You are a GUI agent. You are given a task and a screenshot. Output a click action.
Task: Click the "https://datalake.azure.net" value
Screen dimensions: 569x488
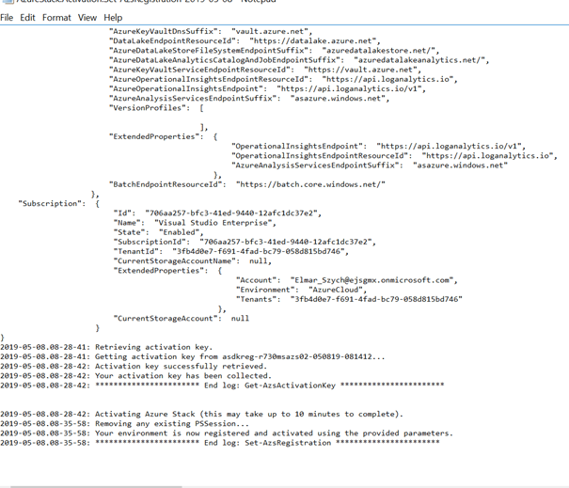point(313,40)
